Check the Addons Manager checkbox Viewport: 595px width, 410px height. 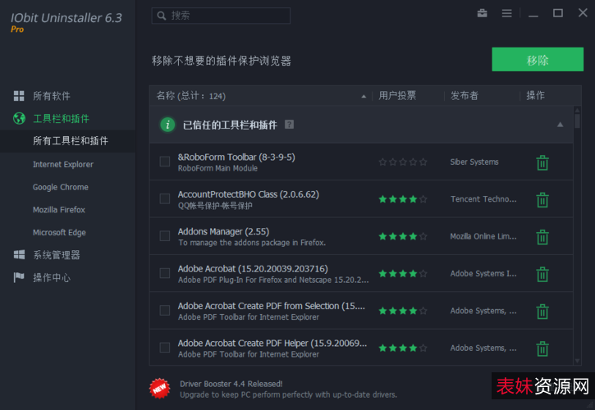click(165, 236)
